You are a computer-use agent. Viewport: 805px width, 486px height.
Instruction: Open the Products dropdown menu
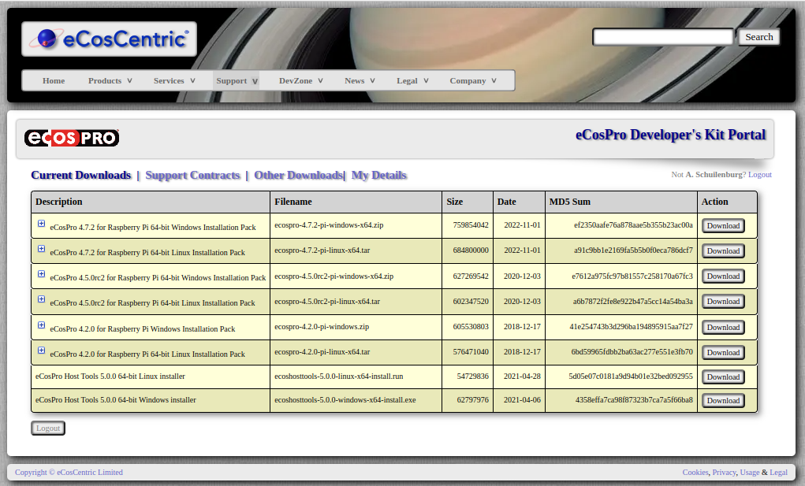point(110,80)
